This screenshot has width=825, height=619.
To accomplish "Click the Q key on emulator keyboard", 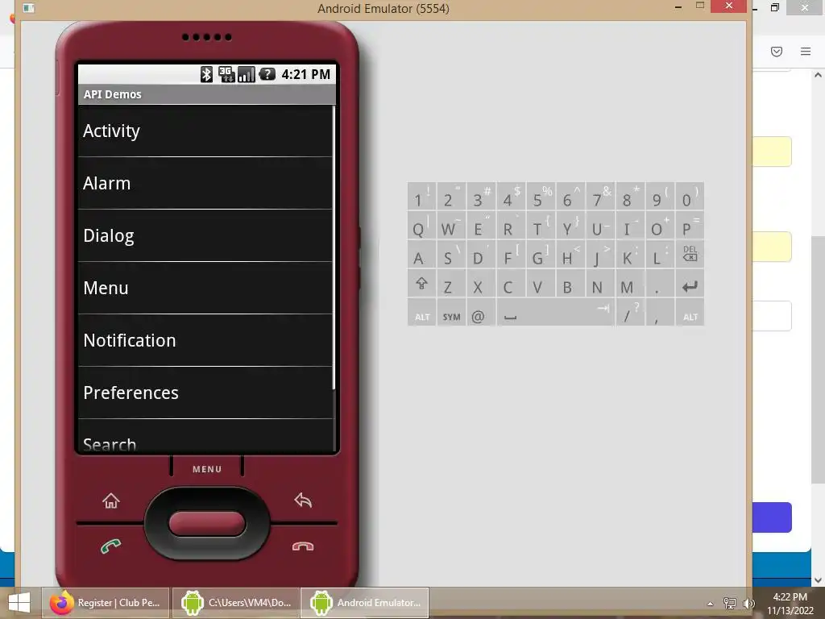I will 421,226.
